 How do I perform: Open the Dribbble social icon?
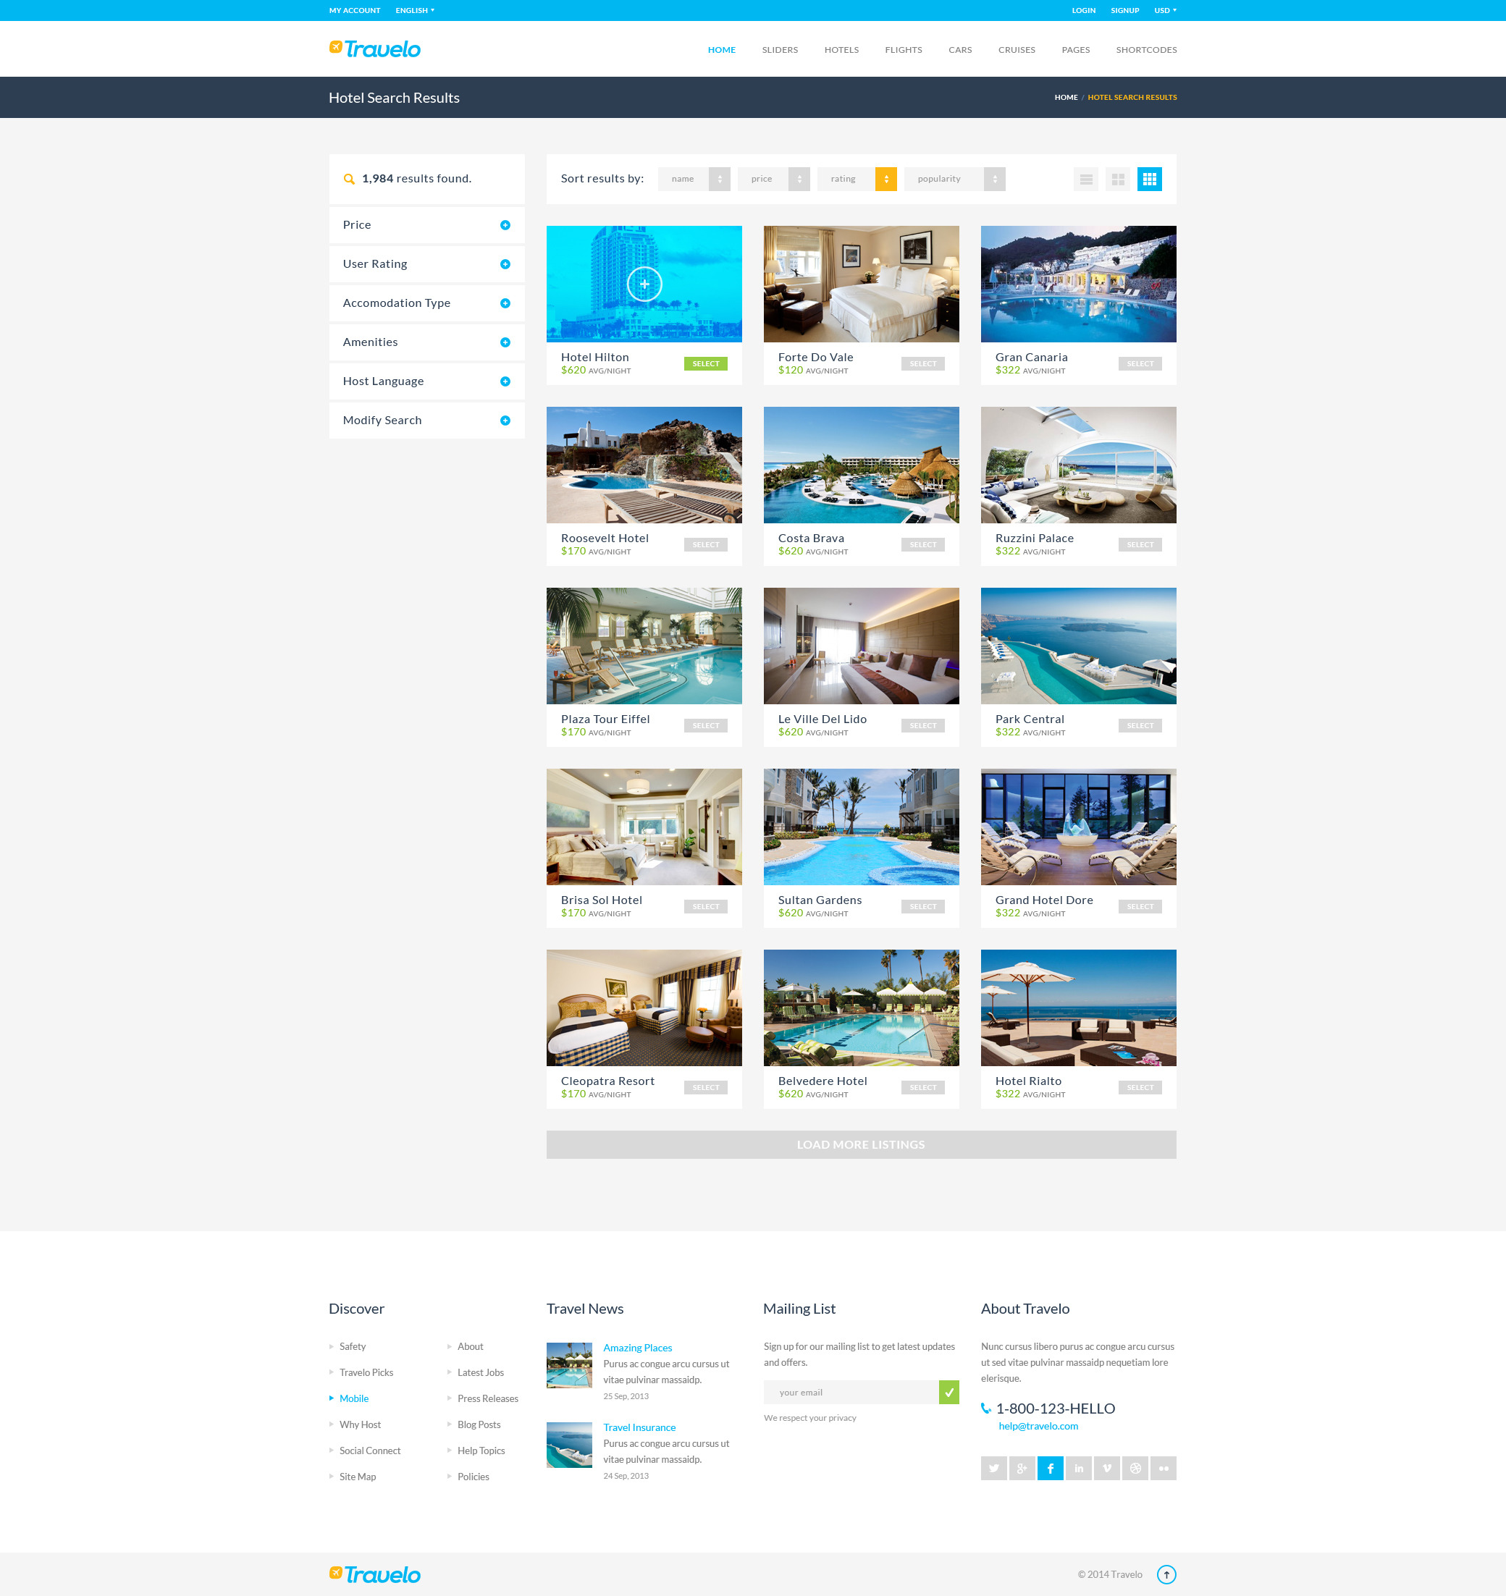(x=1135, y=1468)
